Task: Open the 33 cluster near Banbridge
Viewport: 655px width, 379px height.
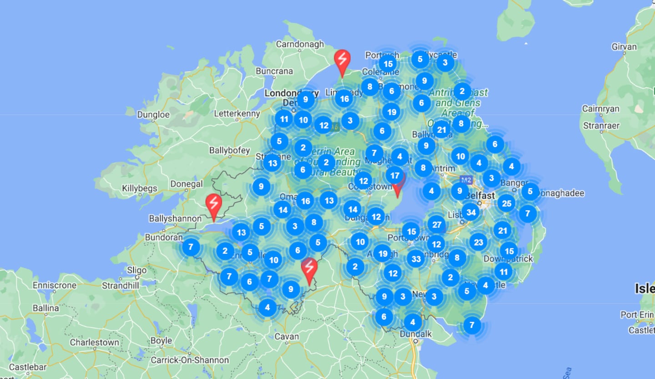Action: (416, 259)
